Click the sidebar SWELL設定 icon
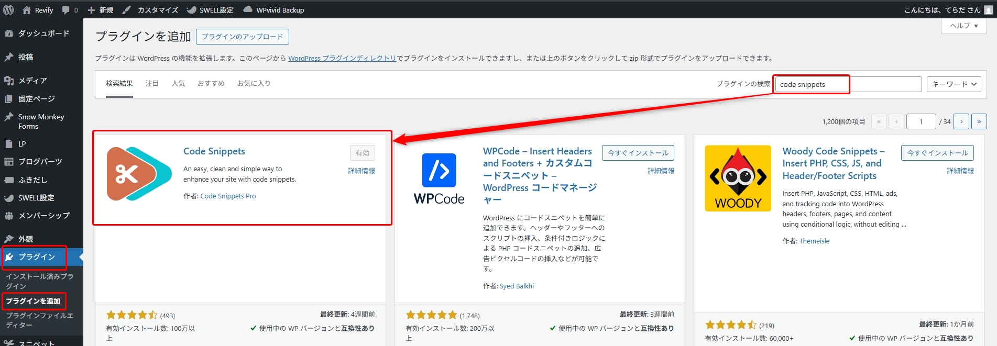The width and height of the screenshot is (997, 346). pos(9,198)
